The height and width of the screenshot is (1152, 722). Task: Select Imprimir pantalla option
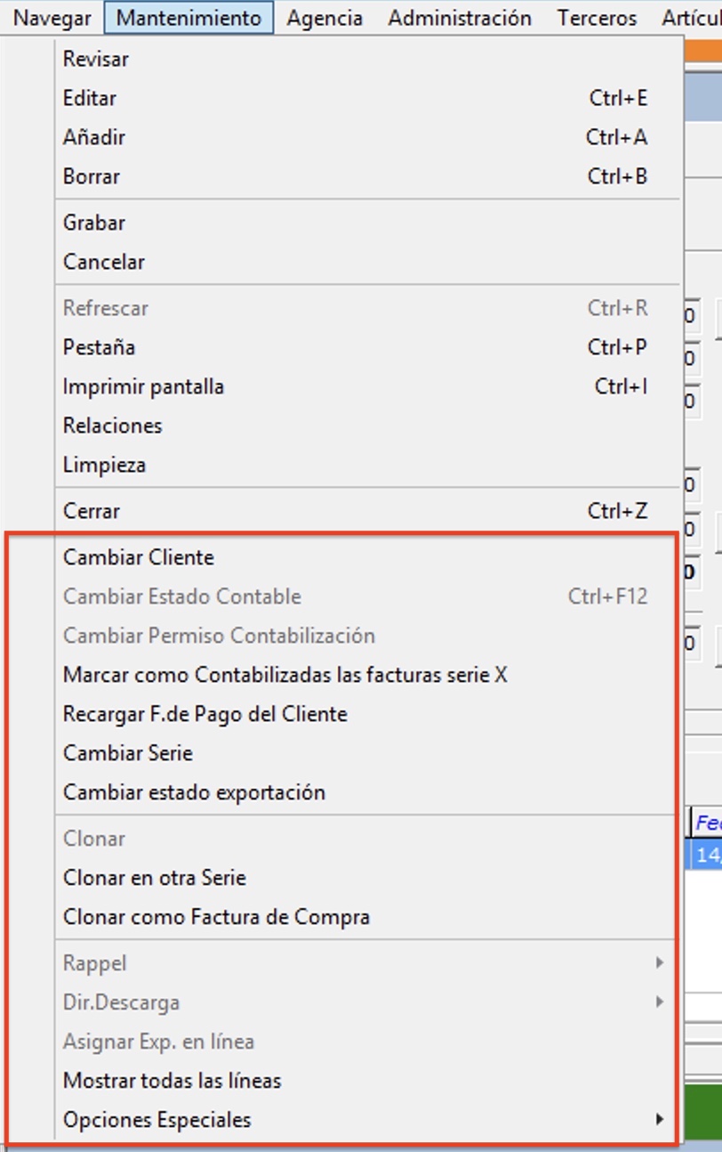click(x=143, y=387)
